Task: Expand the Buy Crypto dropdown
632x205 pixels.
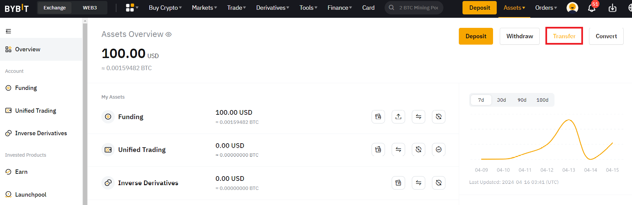Action: 165,8
